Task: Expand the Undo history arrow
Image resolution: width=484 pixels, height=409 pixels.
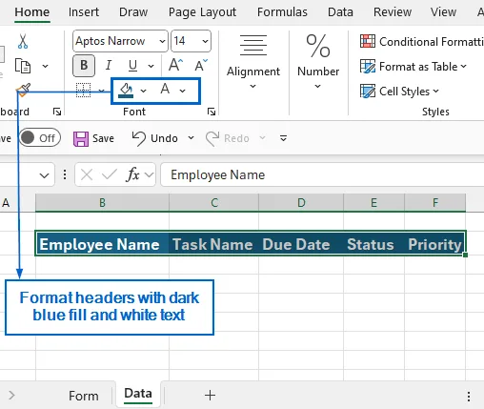Action: (x=191, y=138)
